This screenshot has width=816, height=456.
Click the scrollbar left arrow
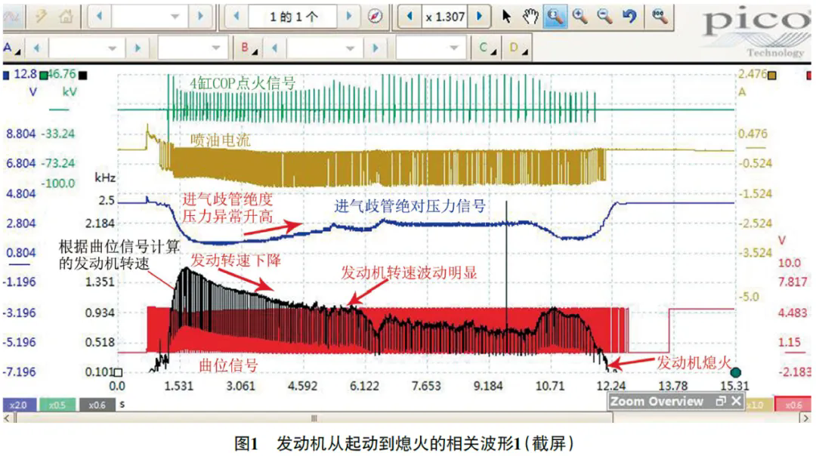tap(8, 417)
